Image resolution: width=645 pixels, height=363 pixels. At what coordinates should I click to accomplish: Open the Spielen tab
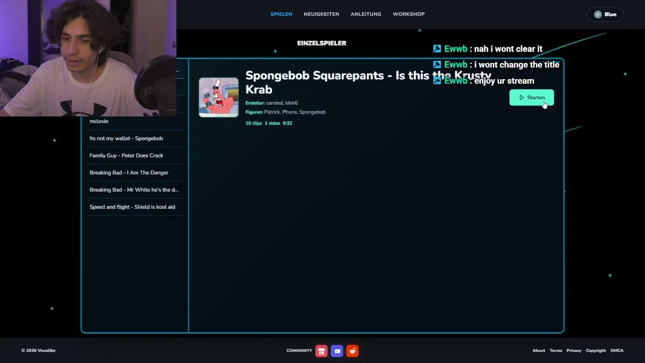281,14
